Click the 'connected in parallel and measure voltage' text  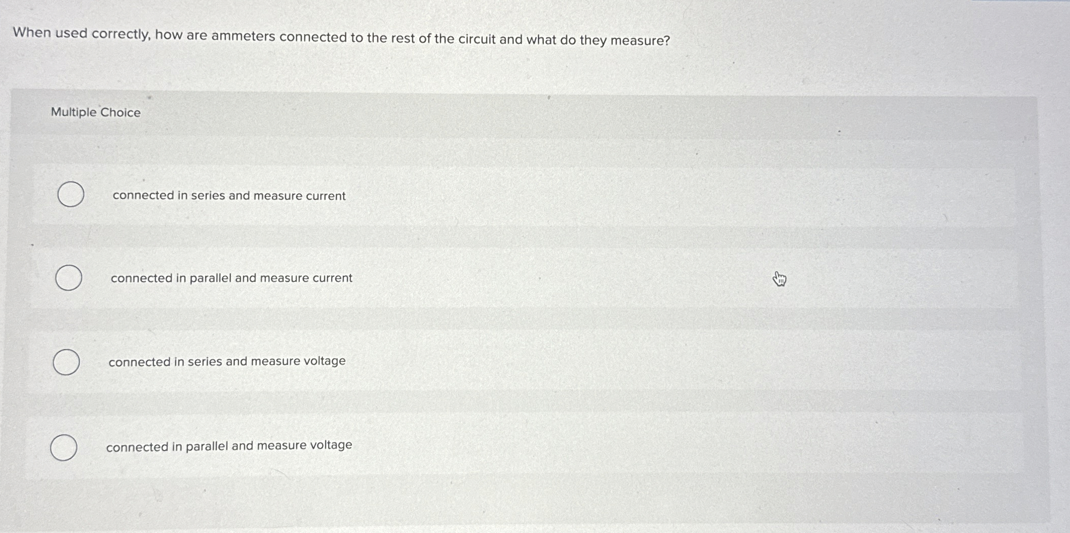[x=229, y=446]
